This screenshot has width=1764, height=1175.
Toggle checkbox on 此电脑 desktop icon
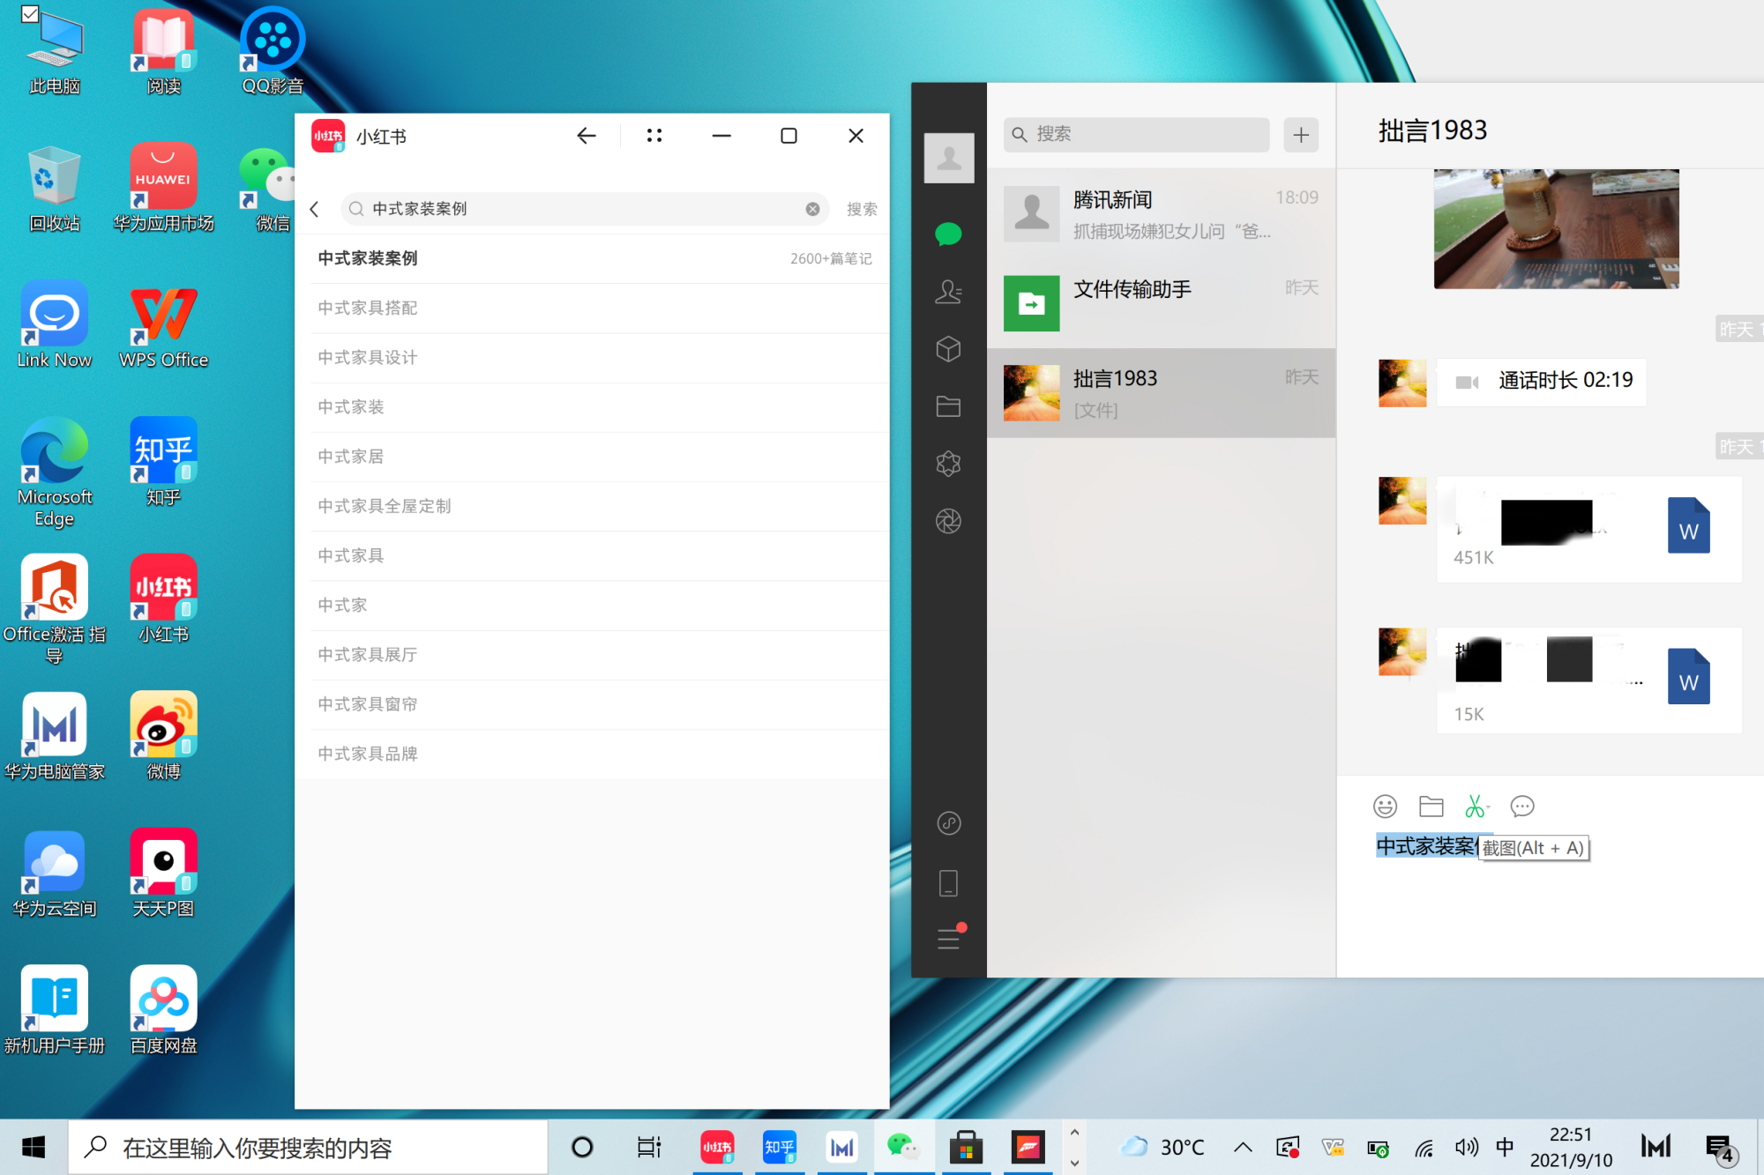[30, 13]
